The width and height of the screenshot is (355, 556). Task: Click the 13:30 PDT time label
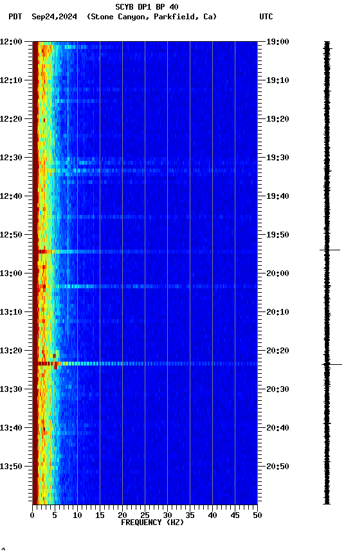click(11, 390)
